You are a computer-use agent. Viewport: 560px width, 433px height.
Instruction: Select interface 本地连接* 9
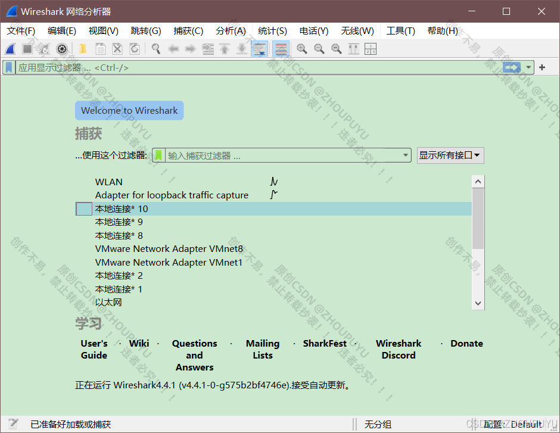(x=273, y=222)
